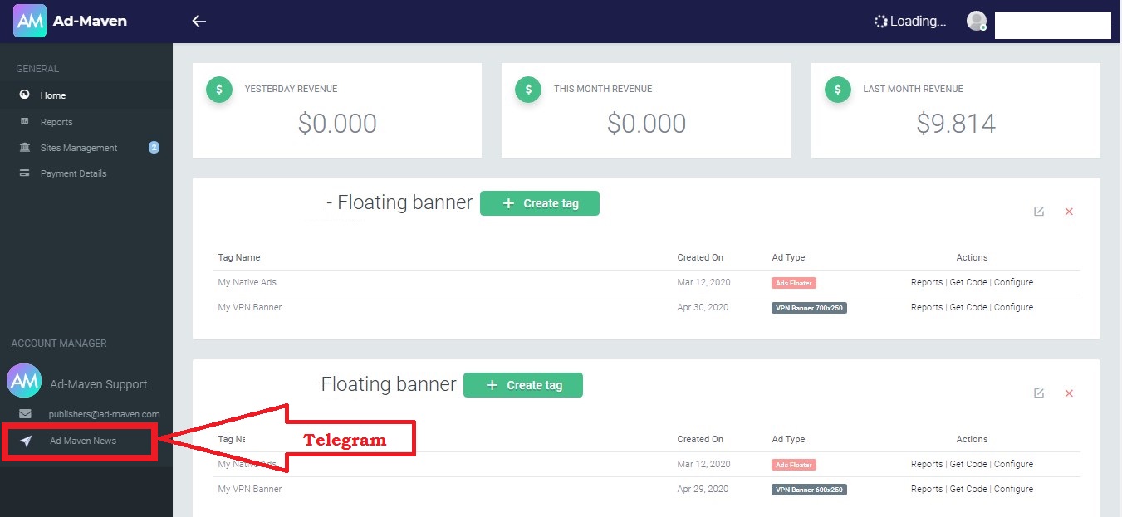1122x517 pixels.
Task: Click the VPN Banner 700x250 ad type badge
Action: pyautogui.click(x=809, y=308)
